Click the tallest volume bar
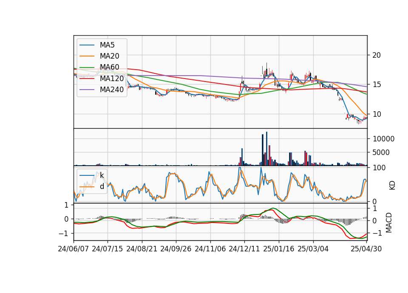 pyautogui.click(x=267, y=149)
